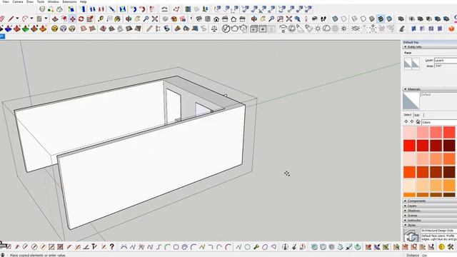The image size is (457, 257).
Task: Select the Rotate tool
Action: click(81, 19)
